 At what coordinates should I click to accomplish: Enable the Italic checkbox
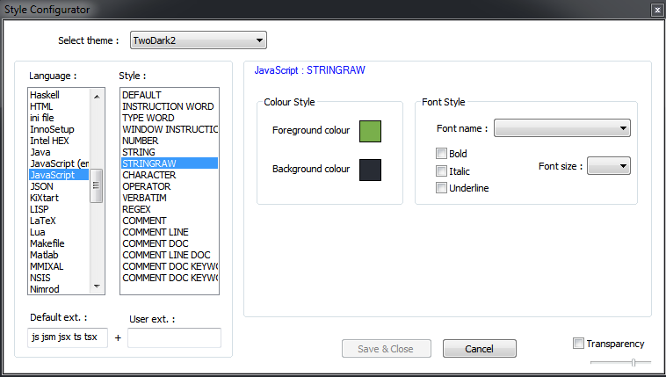point(441,170)
